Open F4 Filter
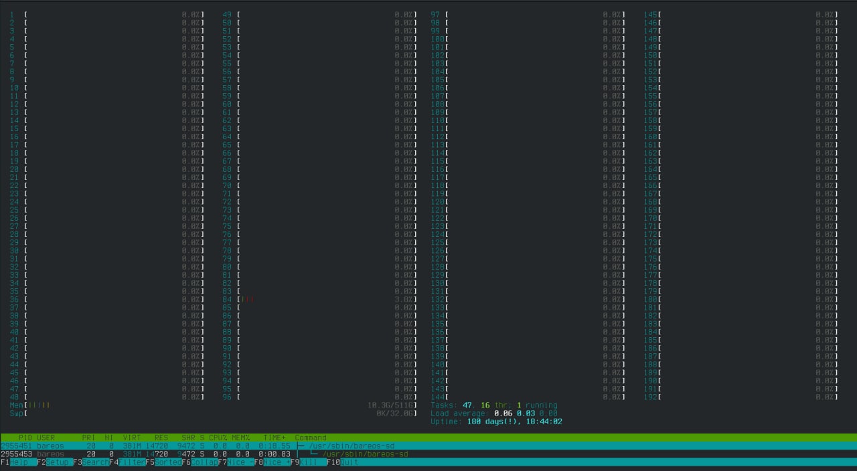857x471 pixels. (127, 462)
